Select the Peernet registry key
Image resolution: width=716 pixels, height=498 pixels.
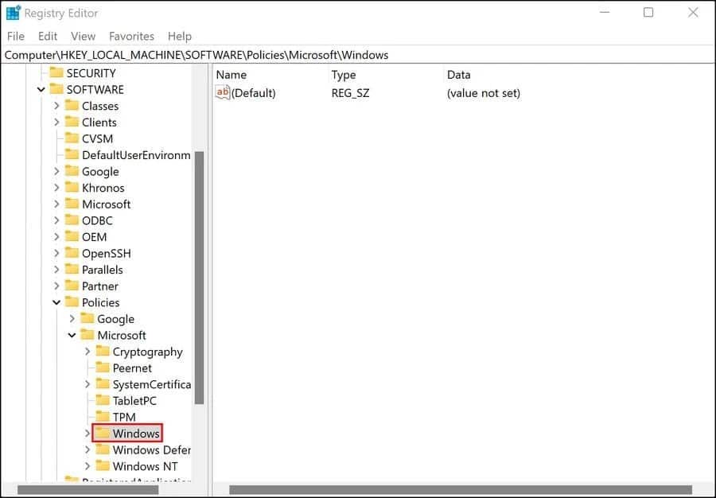(x=133, y=368)
